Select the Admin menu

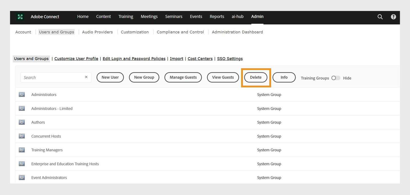coord(257,16)
